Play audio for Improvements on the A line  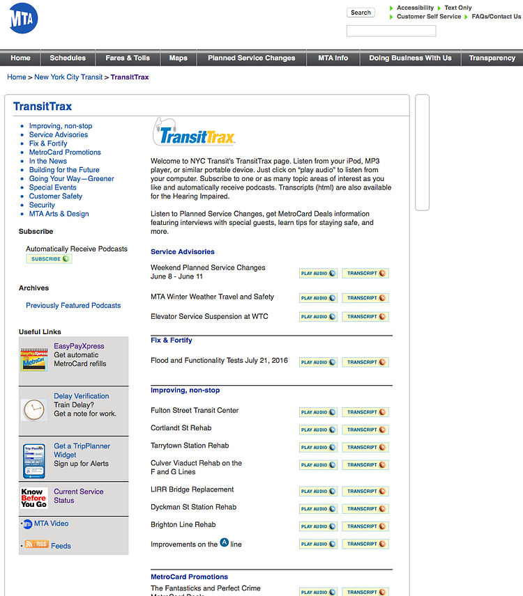(x=318, y=544)
